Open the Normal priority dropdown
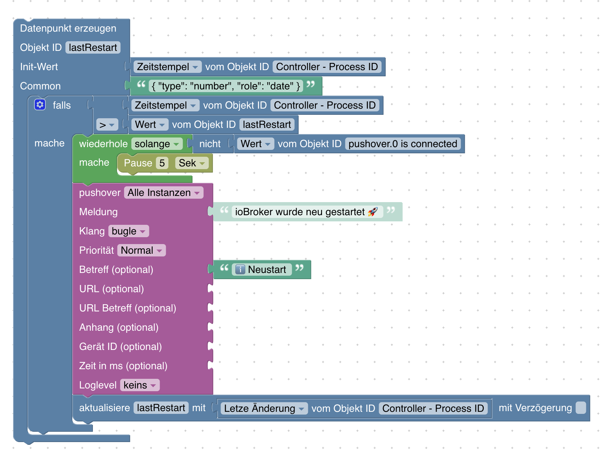This screenshot has width=600, height=462. click(141, 250)
